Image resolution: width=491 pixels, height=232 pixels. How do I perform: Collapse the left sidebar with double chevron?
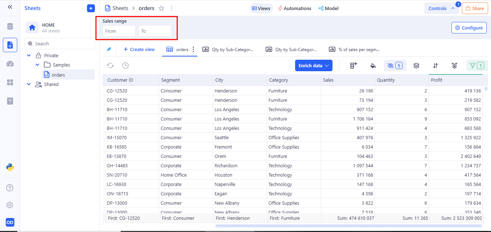(10, 7)
